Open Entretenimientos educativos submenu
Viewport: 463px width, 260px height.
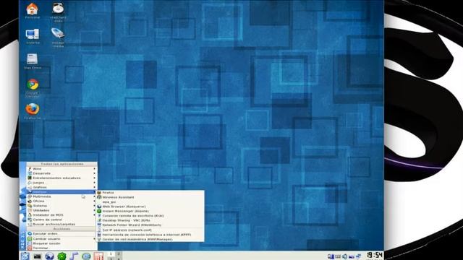coord(61,178)
